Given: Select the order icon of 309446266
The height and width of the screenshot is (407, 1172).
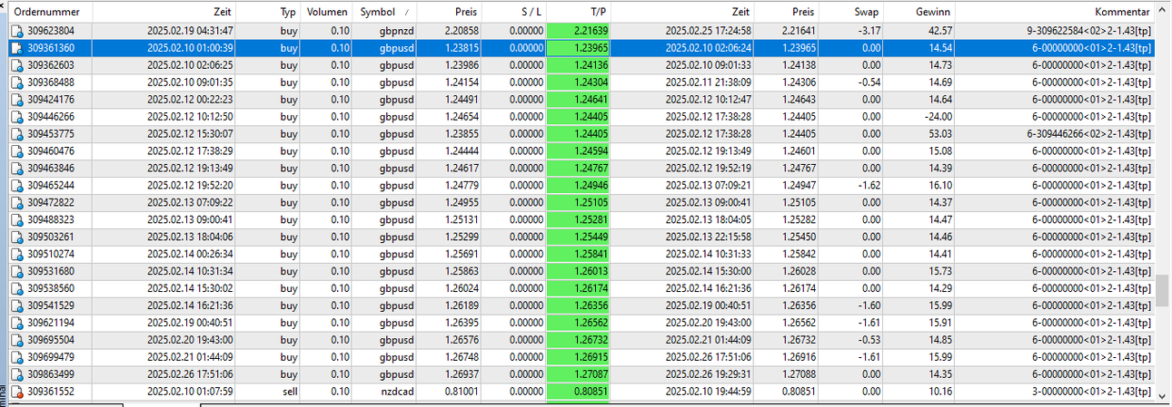Looking at the screenshot, I should coord(16,117).
